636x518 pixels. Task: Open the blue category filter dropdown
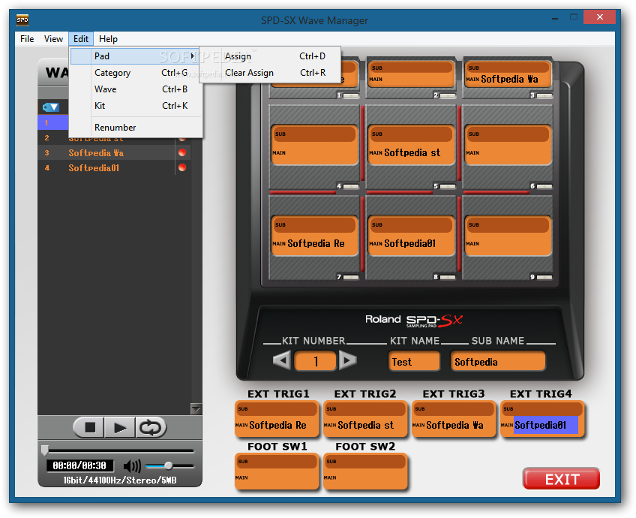click(51, 107)
